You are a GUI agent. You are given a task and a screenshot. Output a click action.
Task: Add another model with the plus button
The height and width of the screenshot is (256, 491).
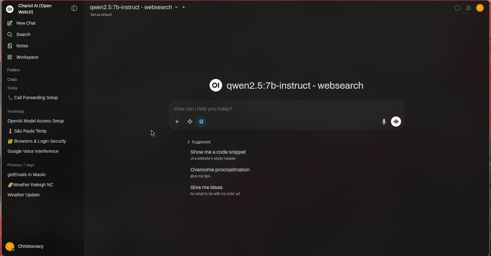[184, 7]
